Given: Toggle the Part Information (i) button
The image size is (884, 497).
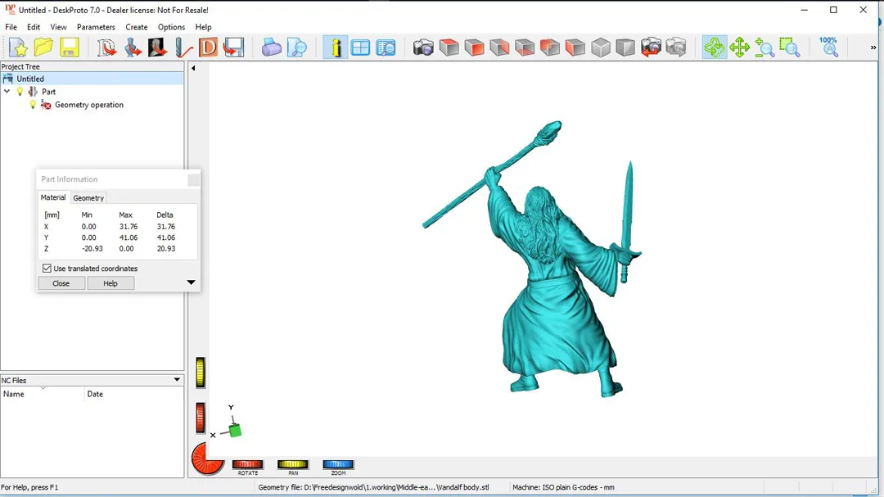Looking at the screenshot, I should pyautogui.click(x=336, y=47).
